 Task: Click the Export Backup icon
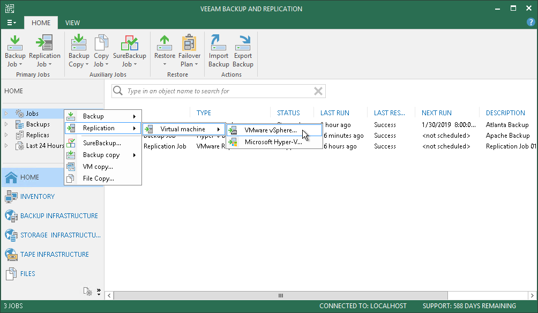(x=243, y=51)
